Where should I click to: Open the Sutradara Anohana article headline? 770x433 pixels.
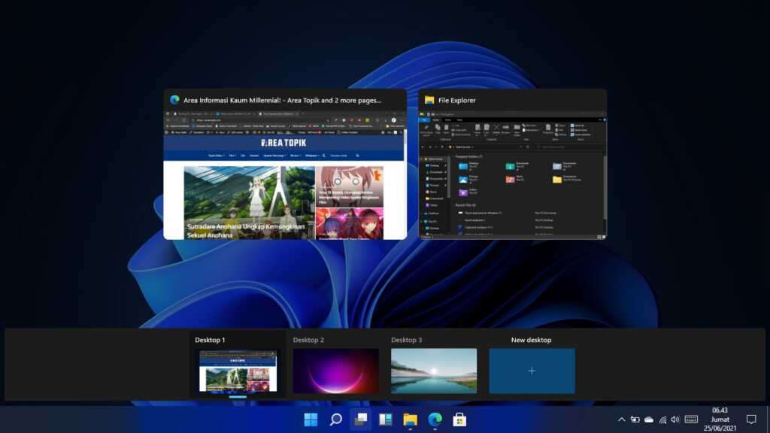[x=246, y=231]
